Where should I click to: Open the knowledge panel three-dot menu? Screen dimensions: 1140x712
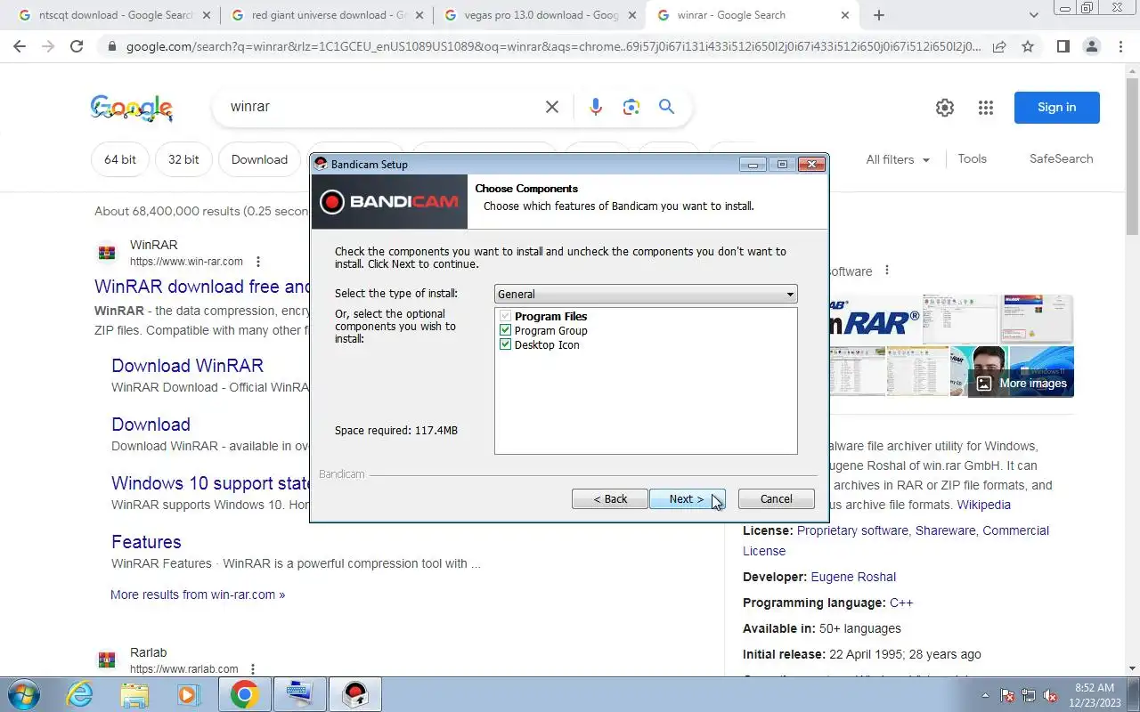tap(886, 271)
